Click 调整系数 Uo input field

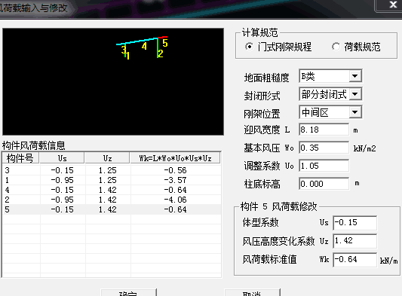point(324,166)
